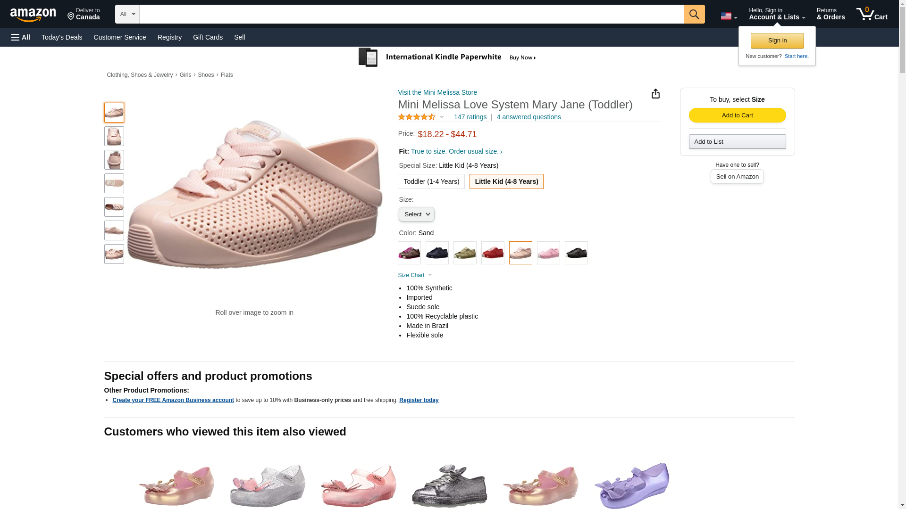
Task: Open the All hamburger menu
Action: (x=21, y=37)
